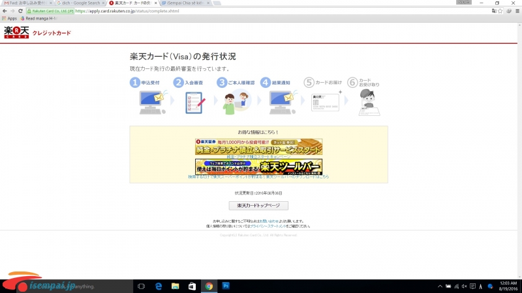Open the Action Center notification icon
The height and width of the screenshot is (293, 522).
point(472,286)
